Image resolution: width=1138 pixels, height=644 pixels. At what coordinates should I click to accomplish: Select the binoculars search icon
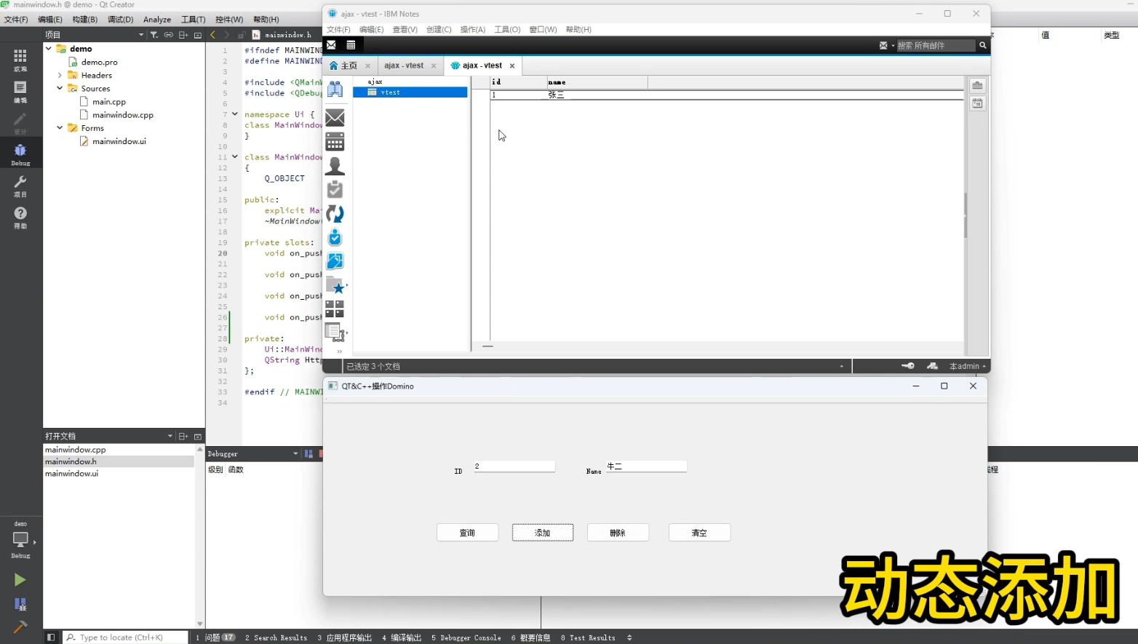335,89
